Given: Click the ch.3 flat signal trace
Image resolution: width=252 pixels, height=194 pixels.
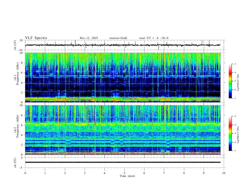Looking at the screenshot, I should click(x=122, y=162).
